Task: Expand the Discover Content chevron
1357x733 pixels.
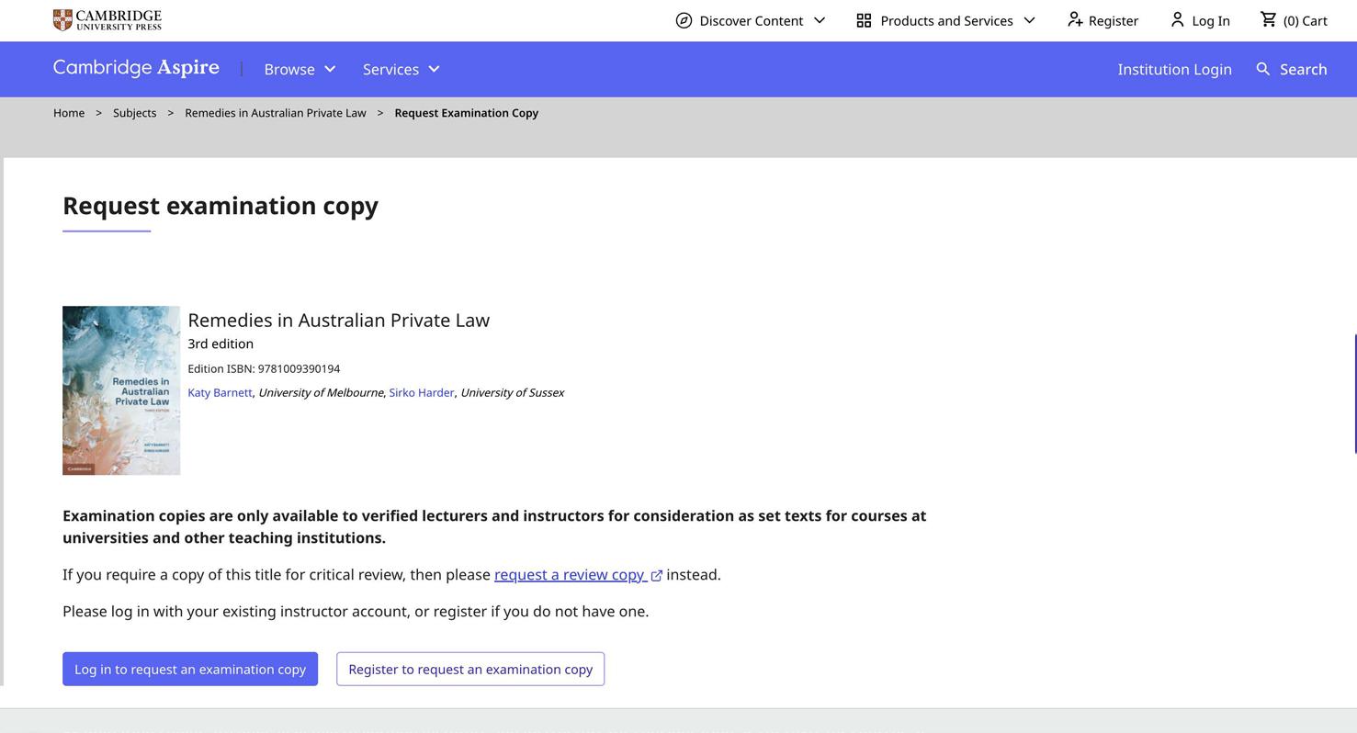Action: pyautogui.click(x=820, y=20)
